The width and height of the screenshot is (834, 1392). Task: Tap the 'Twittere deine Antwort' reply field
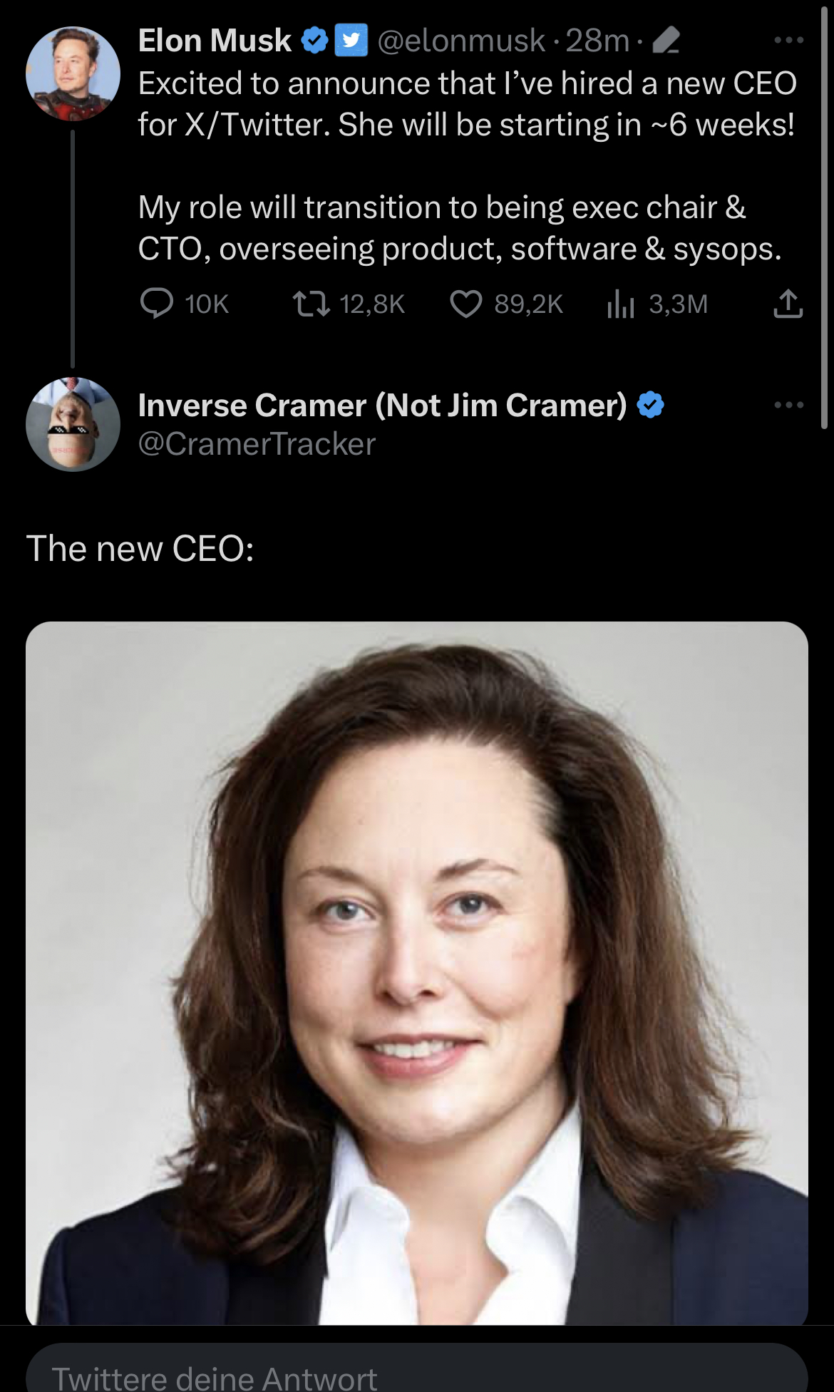click(x=417, y=1372)
